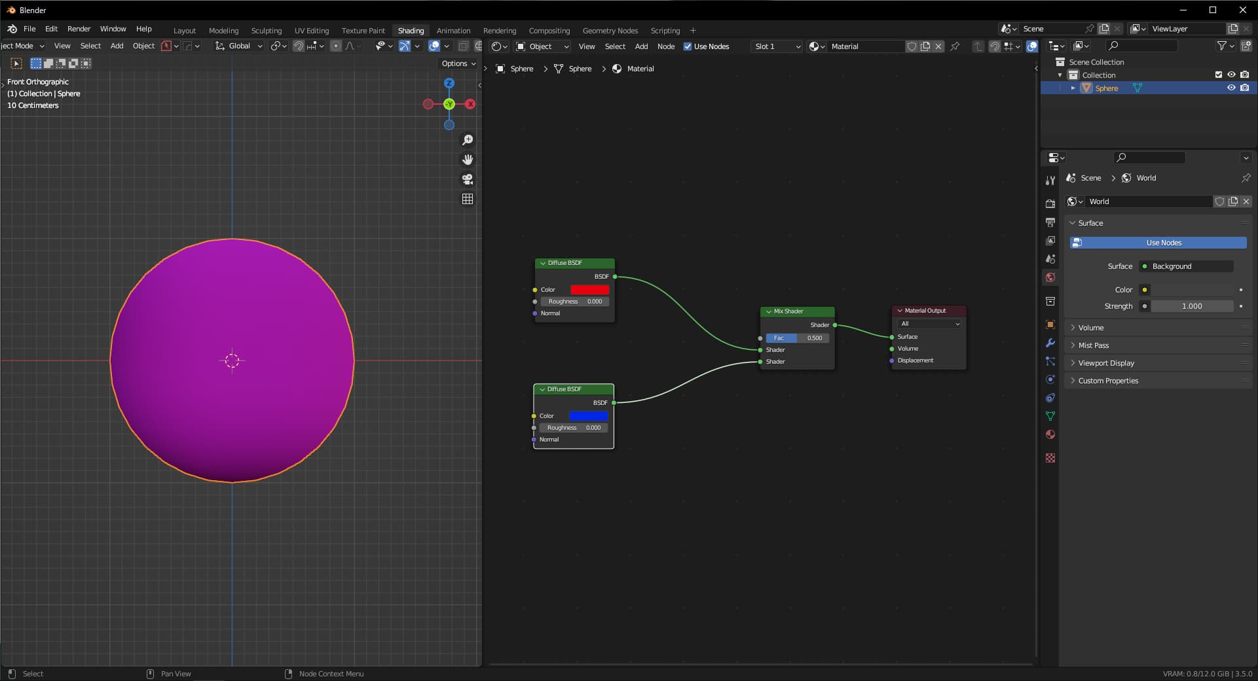Click the blue Z axis on navigation gizmo
This screenshot has width=1258, height=681.
[x=449, y=83]
